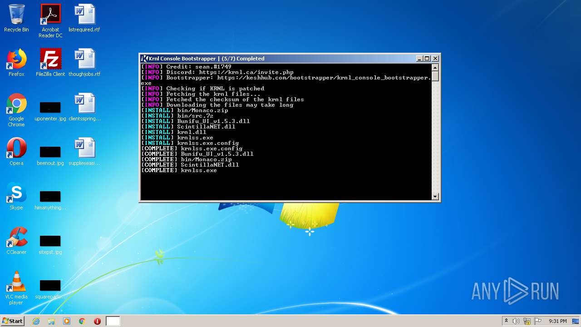Open Chrome from the taskbar

[82, 321]
